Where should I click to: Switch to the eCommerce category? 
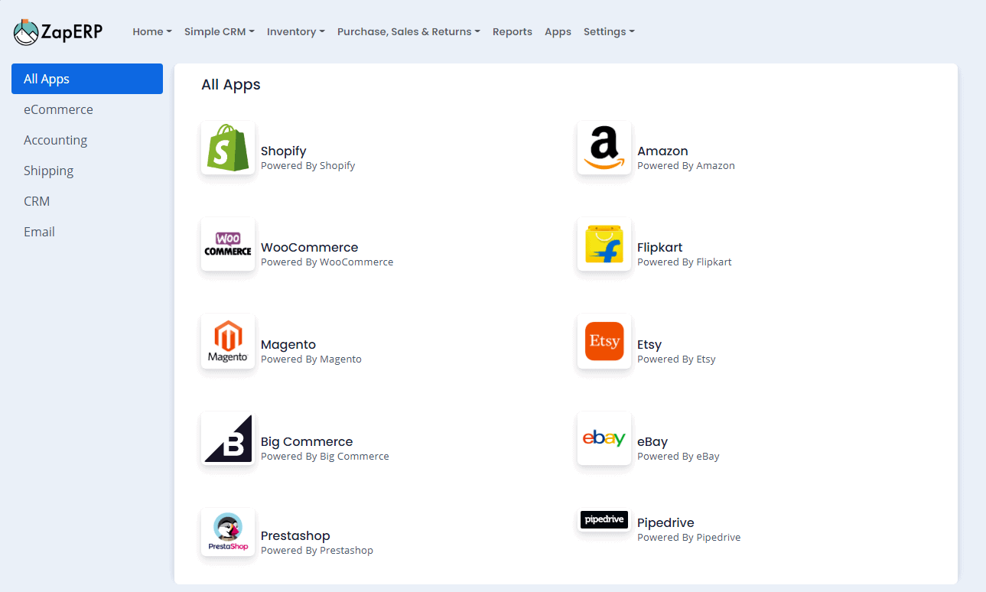point(87,109)
